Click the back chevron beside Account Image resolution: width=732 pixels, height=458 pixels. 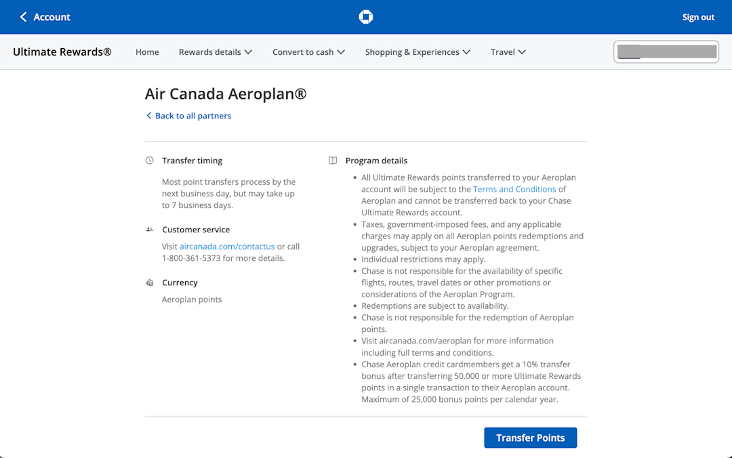point(23,17)
